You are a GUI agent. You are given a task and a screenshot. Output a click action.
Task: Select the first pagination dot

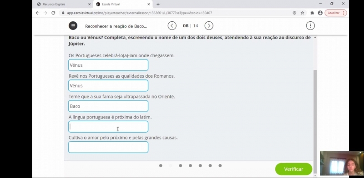(x=161, y=165)
